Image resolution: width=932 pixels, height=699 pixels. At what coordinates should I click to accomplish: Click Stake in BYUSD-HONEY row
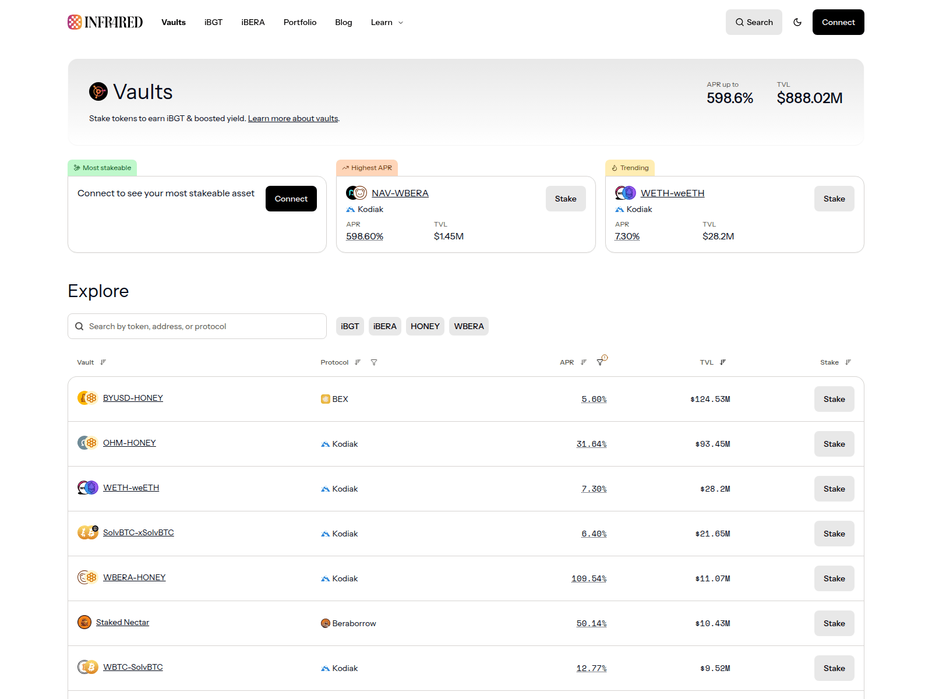(x=834, y=399)
